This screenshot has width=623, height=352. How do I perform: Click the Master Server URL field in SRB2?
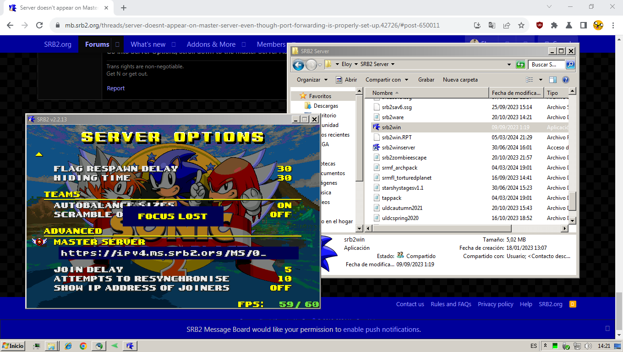click(x=179, y=253)
